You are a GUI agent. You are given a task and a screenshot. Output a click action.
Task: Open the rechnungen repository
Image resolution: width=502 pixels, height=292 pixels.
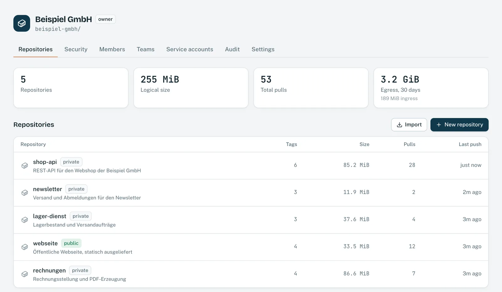49,270
